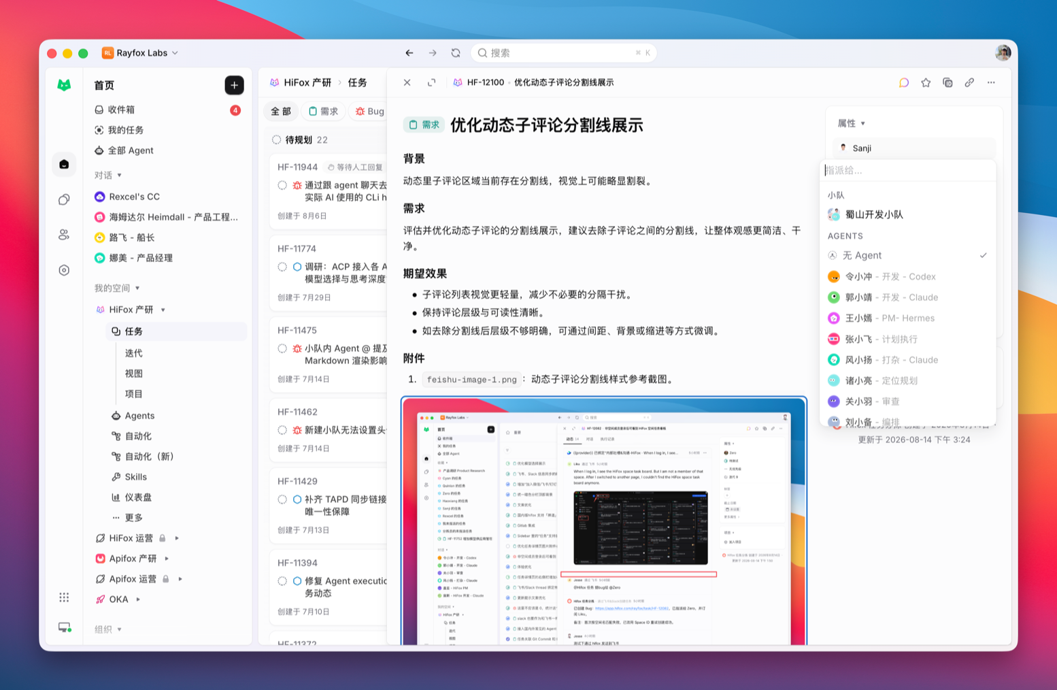Toggle status circle of HF-11429 task
The height and width of the screenshot is (690, 1057).
282,499
